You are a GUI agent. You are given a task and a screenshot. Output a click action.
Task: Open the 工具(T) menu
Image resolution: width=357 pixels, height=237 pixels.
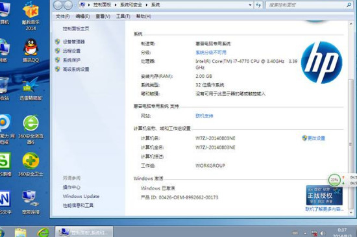(x=123, y=16)
